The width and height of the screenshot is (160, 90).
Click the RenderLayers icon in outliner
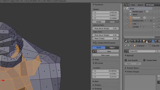130,11
